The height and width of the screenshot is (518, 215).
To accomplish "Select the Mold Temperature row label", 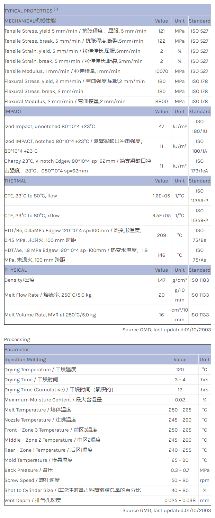I will (x=38, y=460).
